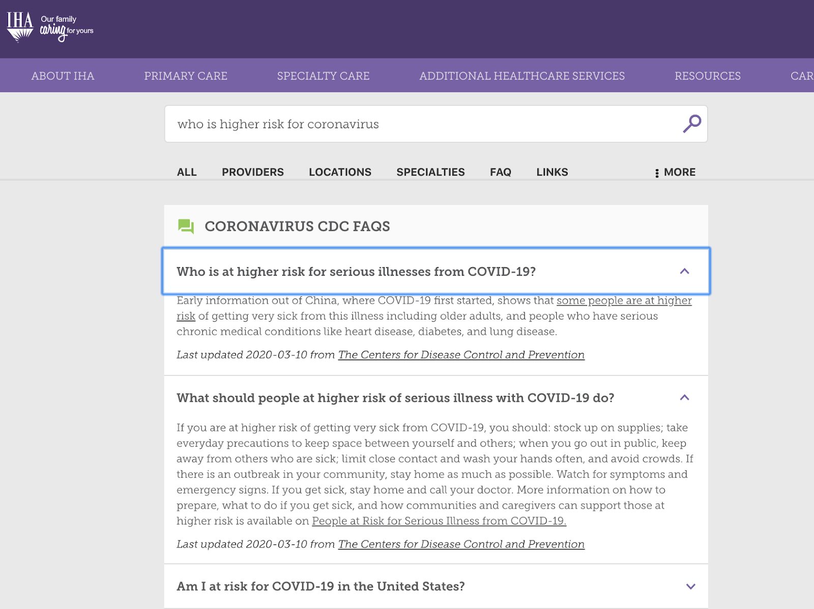The image size is (814, 609).
Task: Click the magnifying glass search icon
Action: coord(691,124)
